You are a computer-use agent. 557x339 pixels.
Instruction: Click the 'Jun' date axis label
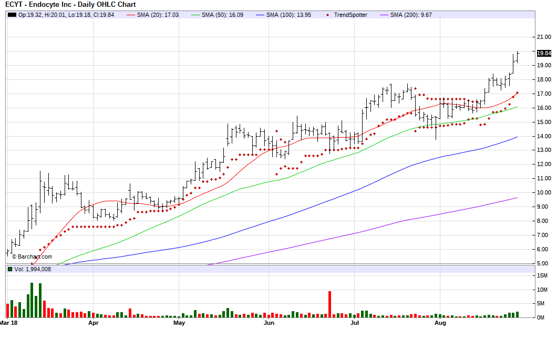269,323
